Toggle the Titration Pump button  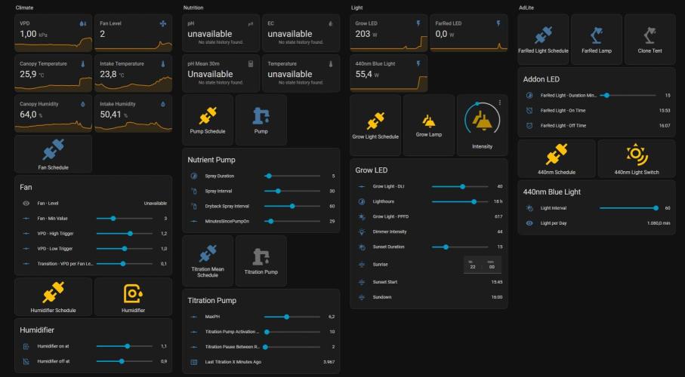coord(261,261)
